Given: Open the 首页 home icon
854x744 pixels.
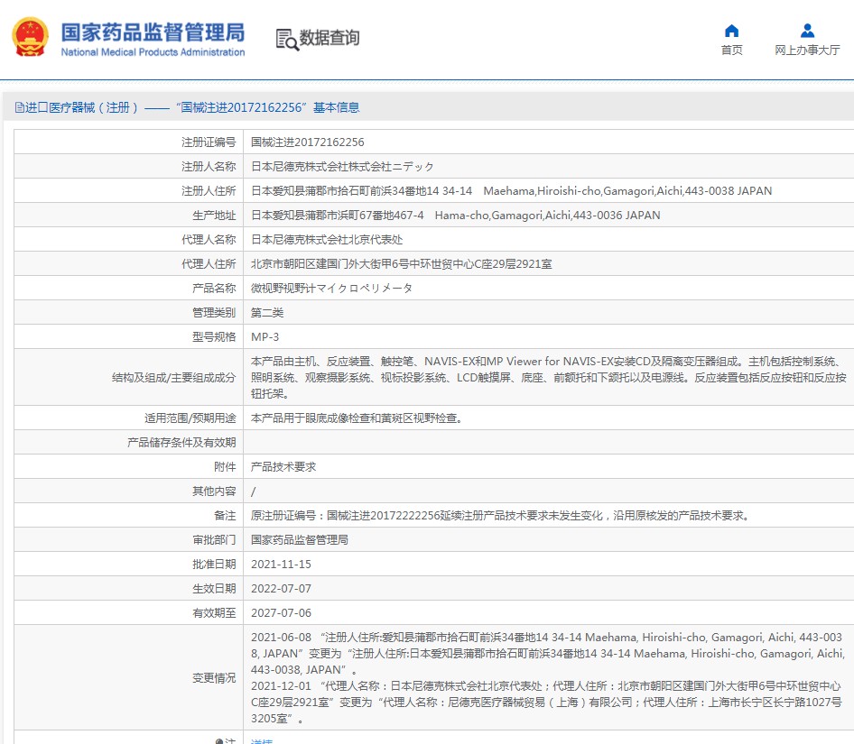Looking at the screenshot, I should (x=731, y=31).
